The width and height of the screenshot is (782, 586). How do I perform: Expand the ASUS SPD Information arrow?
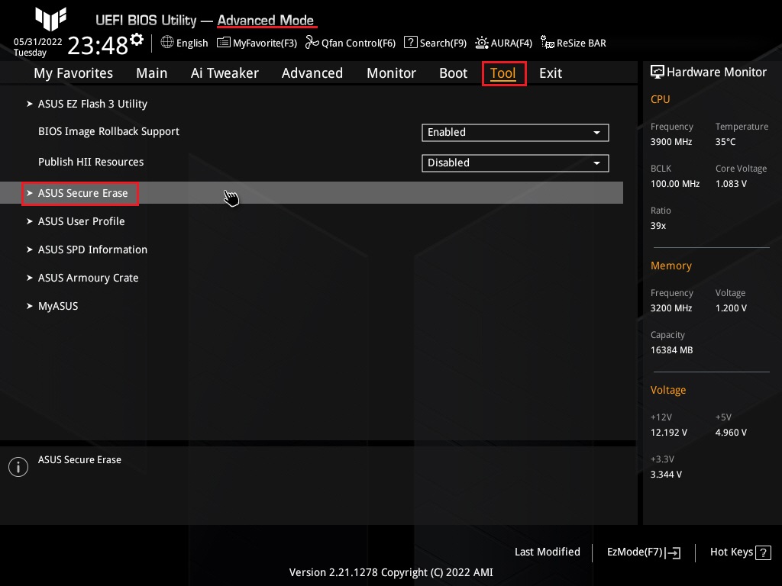point(30,250)
